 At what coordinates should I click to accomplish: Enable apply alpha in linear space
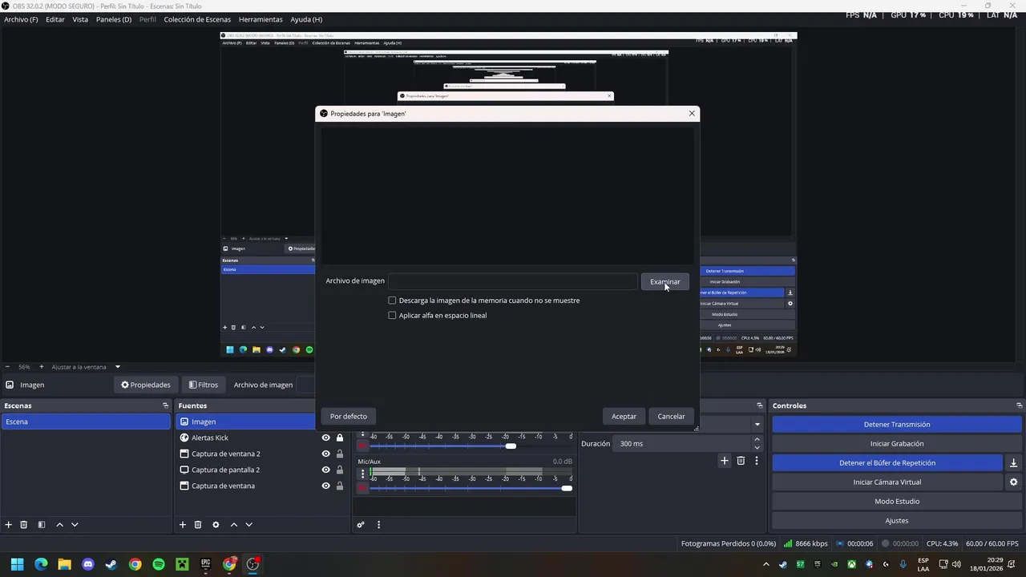(x=392, y=316)
